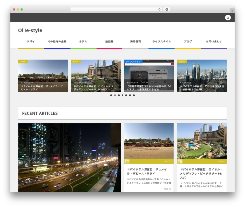Select the third carousel dot
The image size is (245, 207).
coord(119,95)
